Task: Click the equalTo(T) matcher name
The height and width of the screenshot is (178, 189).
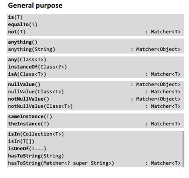Action: (x=23, y=25)
